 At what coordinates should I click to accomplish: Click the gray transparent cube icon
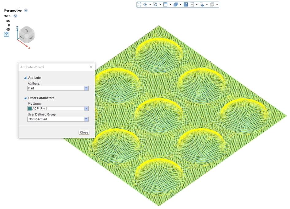[212, 5]
